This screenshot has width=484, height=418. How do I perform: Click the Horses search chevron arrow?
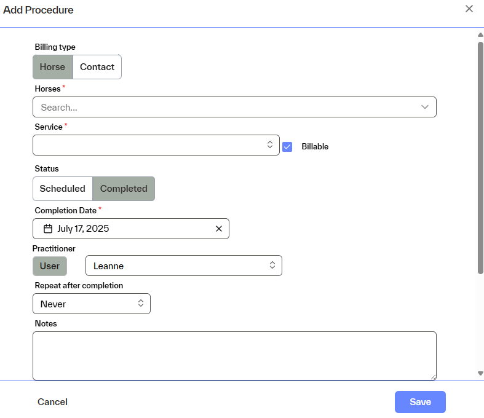click(425, 107)
